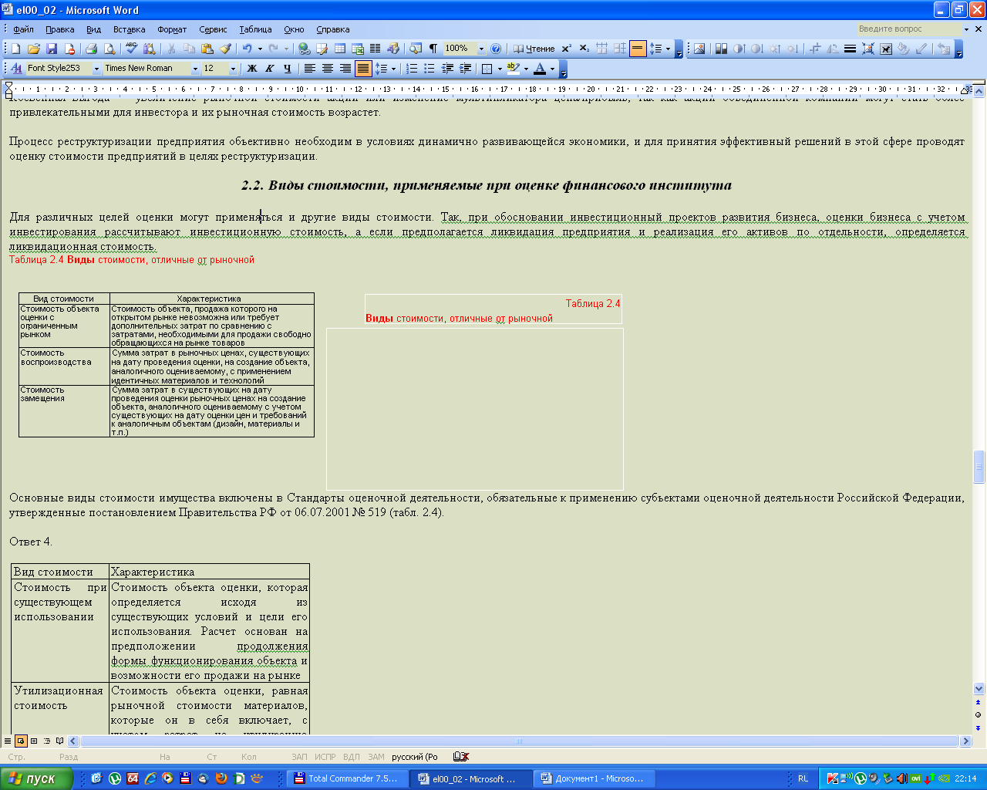
Task: Click Styles and Formatting icon
Action: click(x=16, y=68)
